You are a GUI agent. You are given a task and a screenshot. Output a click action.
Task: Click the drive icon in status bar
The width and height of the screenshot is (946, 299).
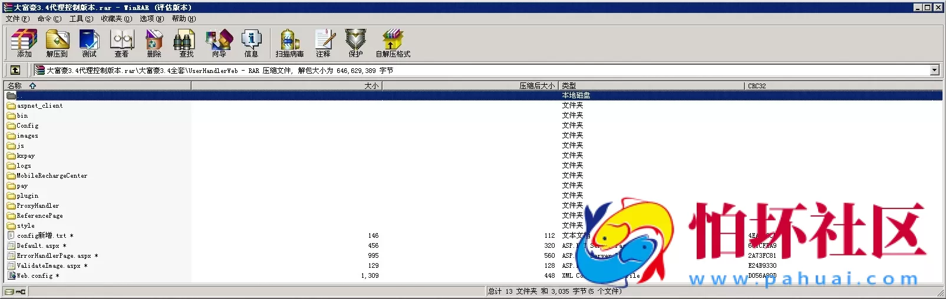(x=9, y=291)
